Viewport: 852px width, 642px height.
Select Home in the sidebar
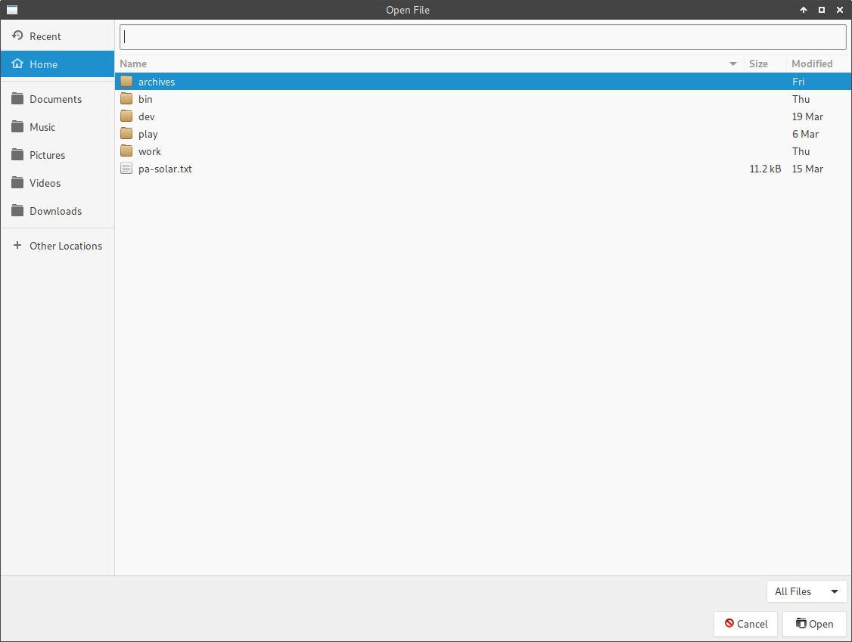[43, 64]
